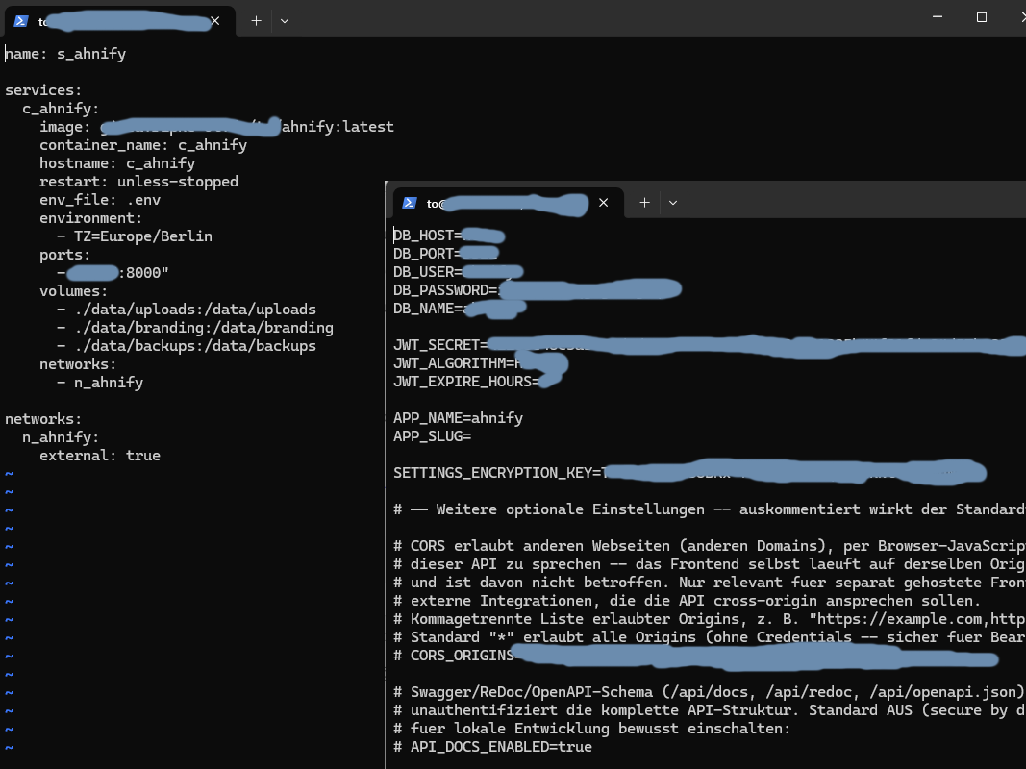
Task: Click the comment line starting '# Swagger/ReDoc/OpenAPI-Schema'
Action: point(710,692)
